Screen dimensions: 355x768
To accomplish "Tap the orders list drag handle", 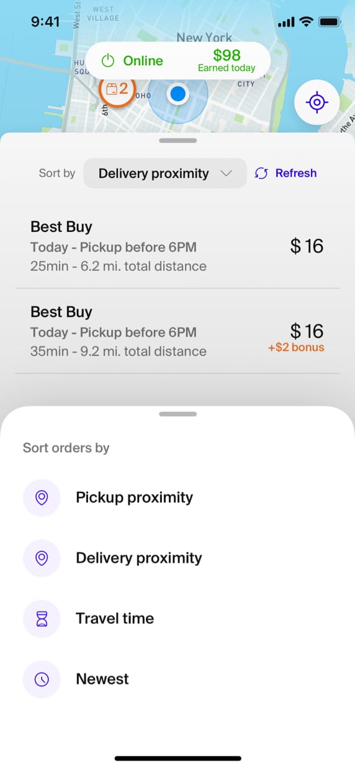I will pyautogui.click(x=178, y=141).
